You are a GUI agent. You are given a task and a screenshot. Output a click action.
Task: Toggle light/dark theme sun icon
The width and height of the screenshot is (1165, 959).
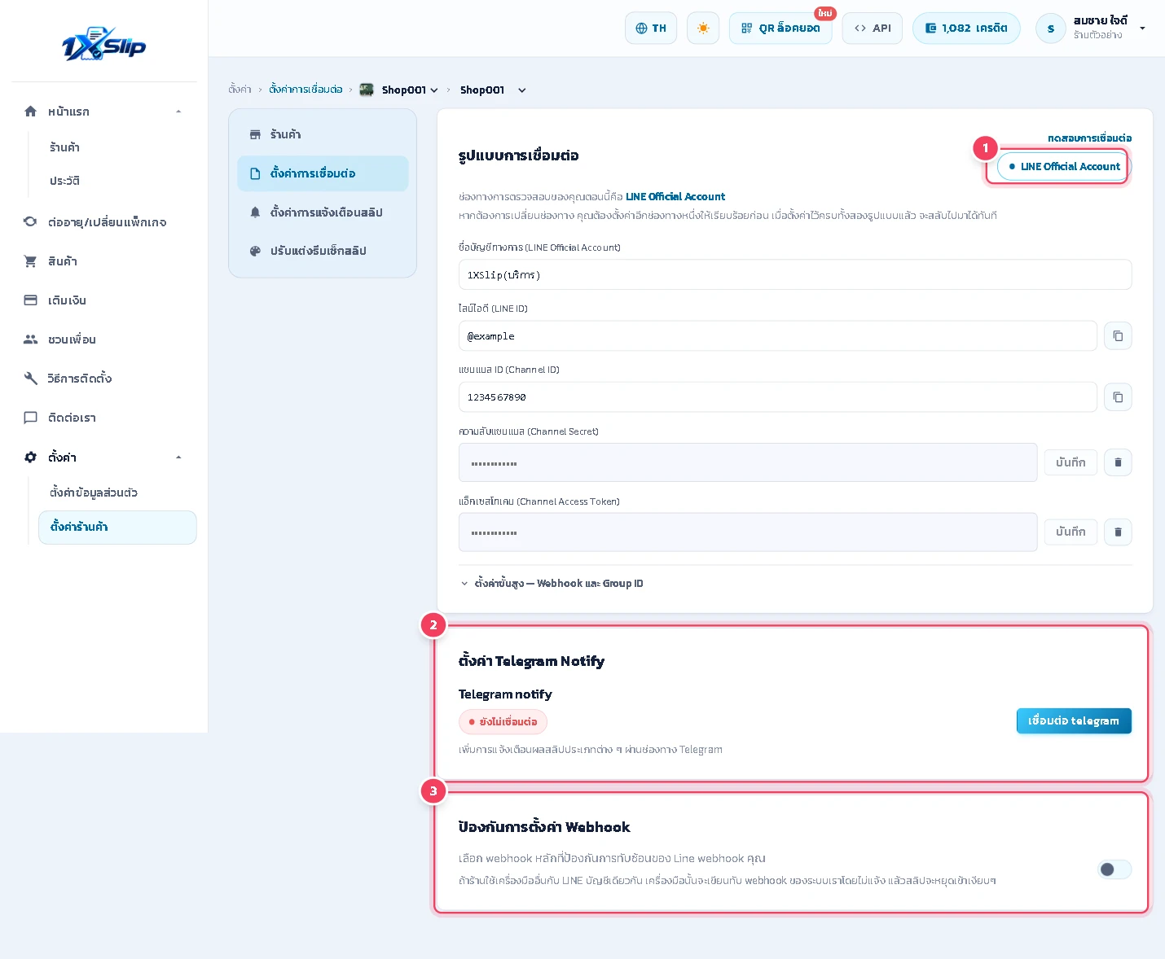(703, 28)
